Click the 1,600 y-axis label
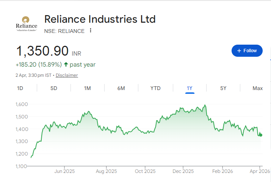Viewport: 271px width, 182px height. coord(22,104)
